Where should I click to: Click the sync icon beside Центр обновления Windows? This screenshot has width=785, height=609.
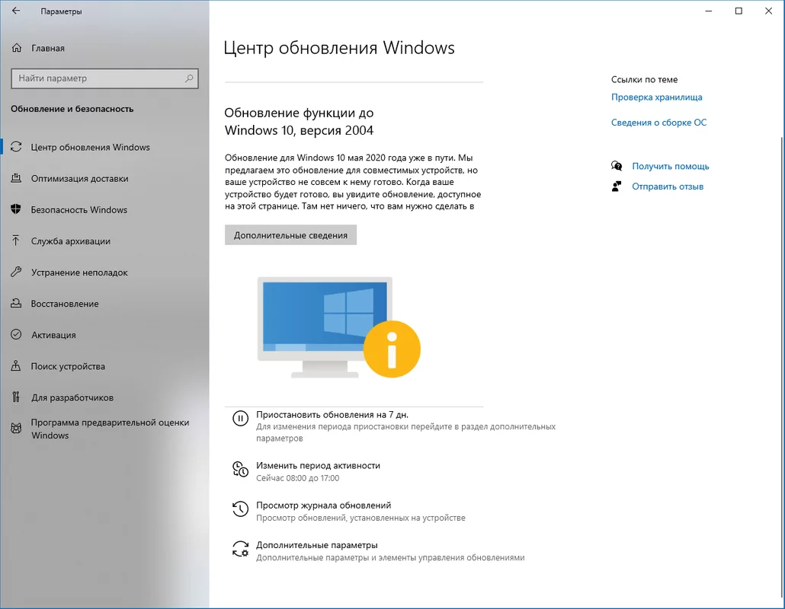(16, 147)
